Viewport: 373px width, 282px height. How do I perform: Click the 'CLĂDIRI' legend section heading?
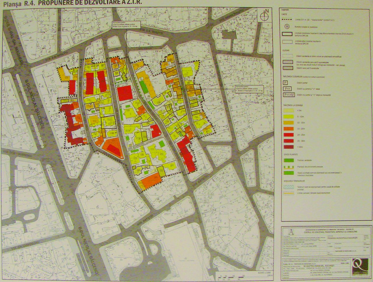286,51
